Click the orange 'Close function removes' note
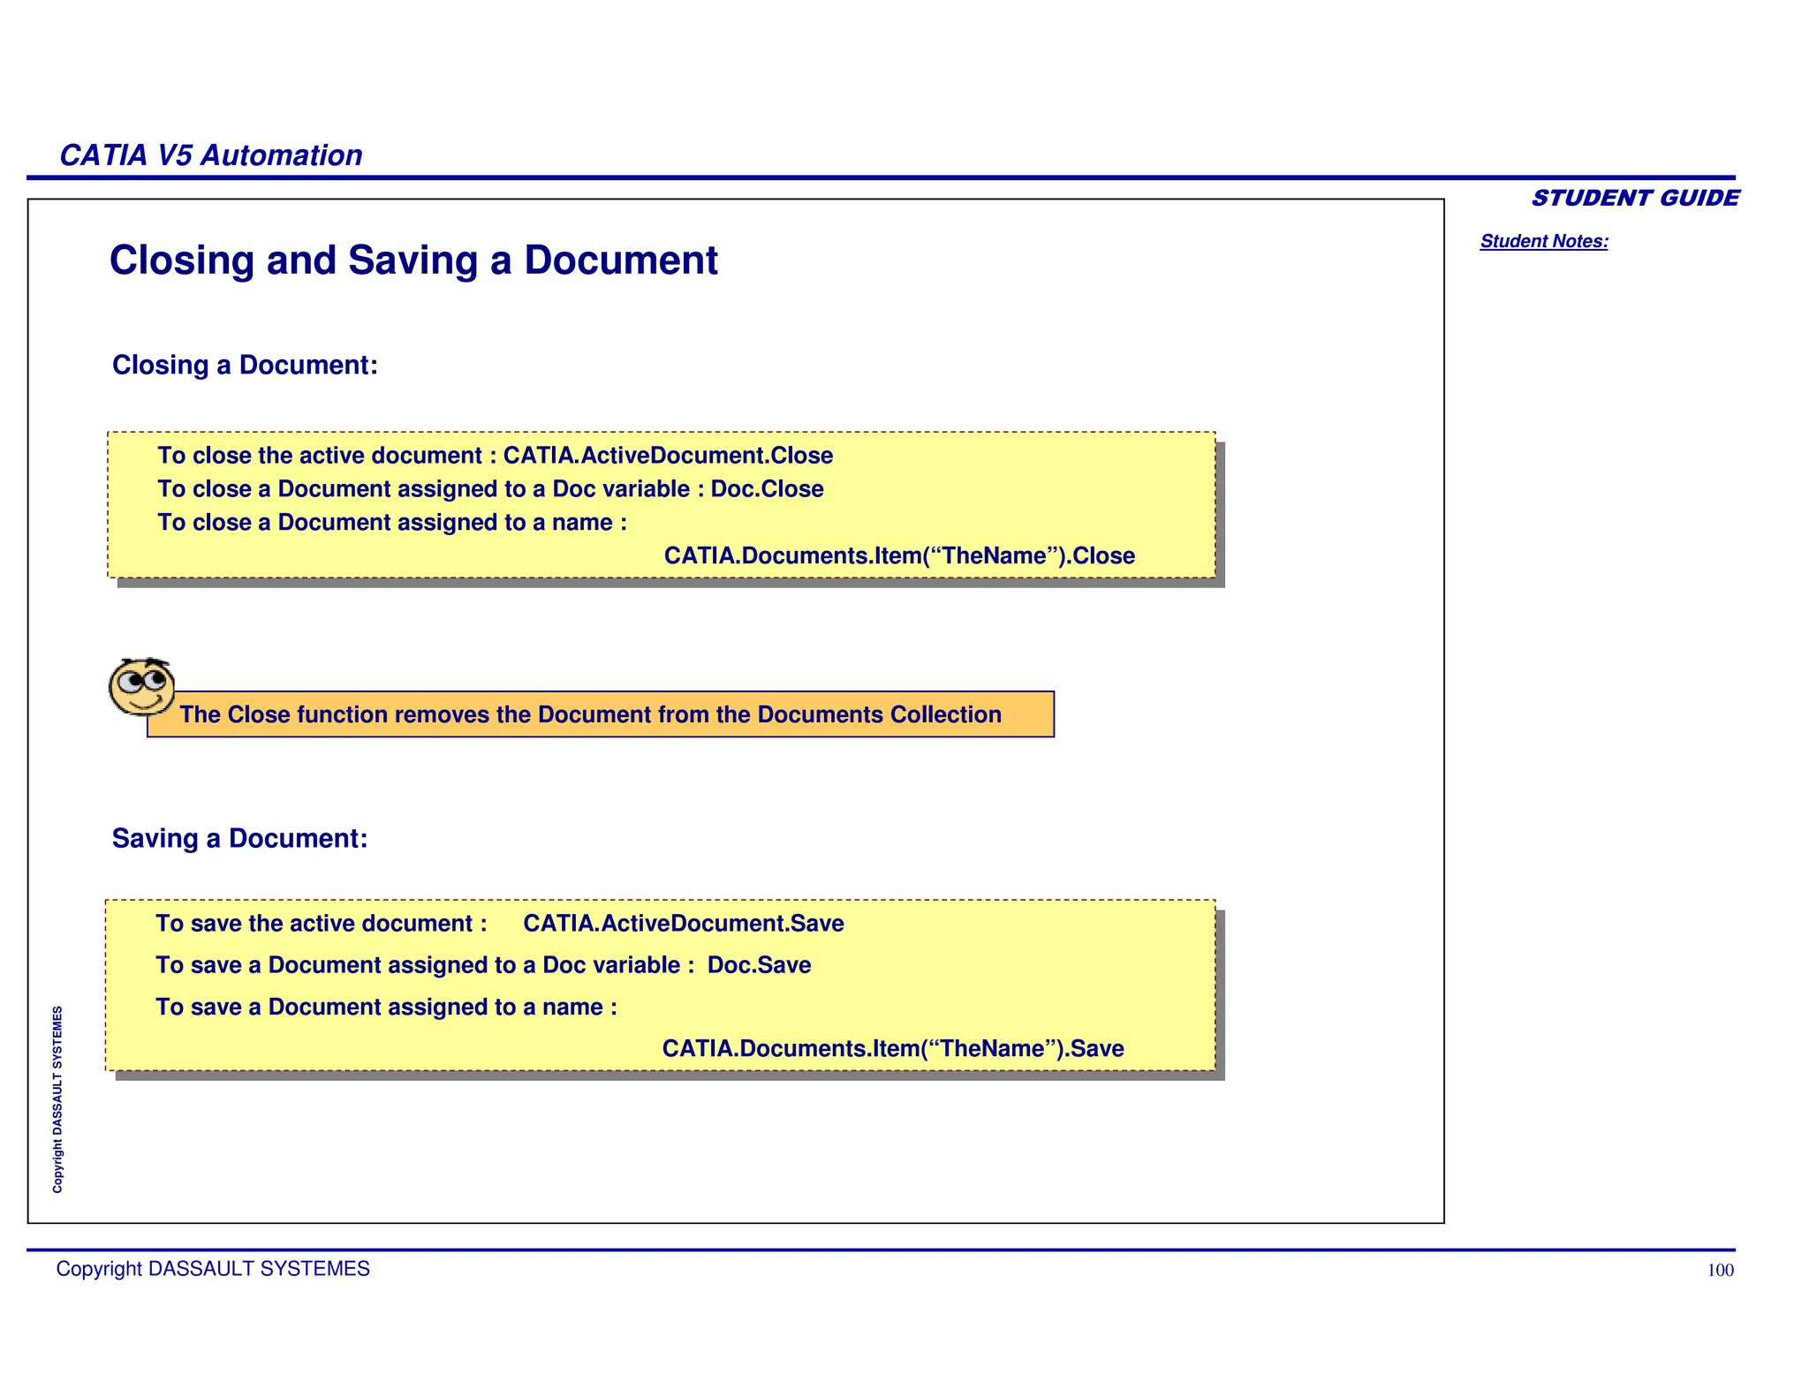 (601, 714)
